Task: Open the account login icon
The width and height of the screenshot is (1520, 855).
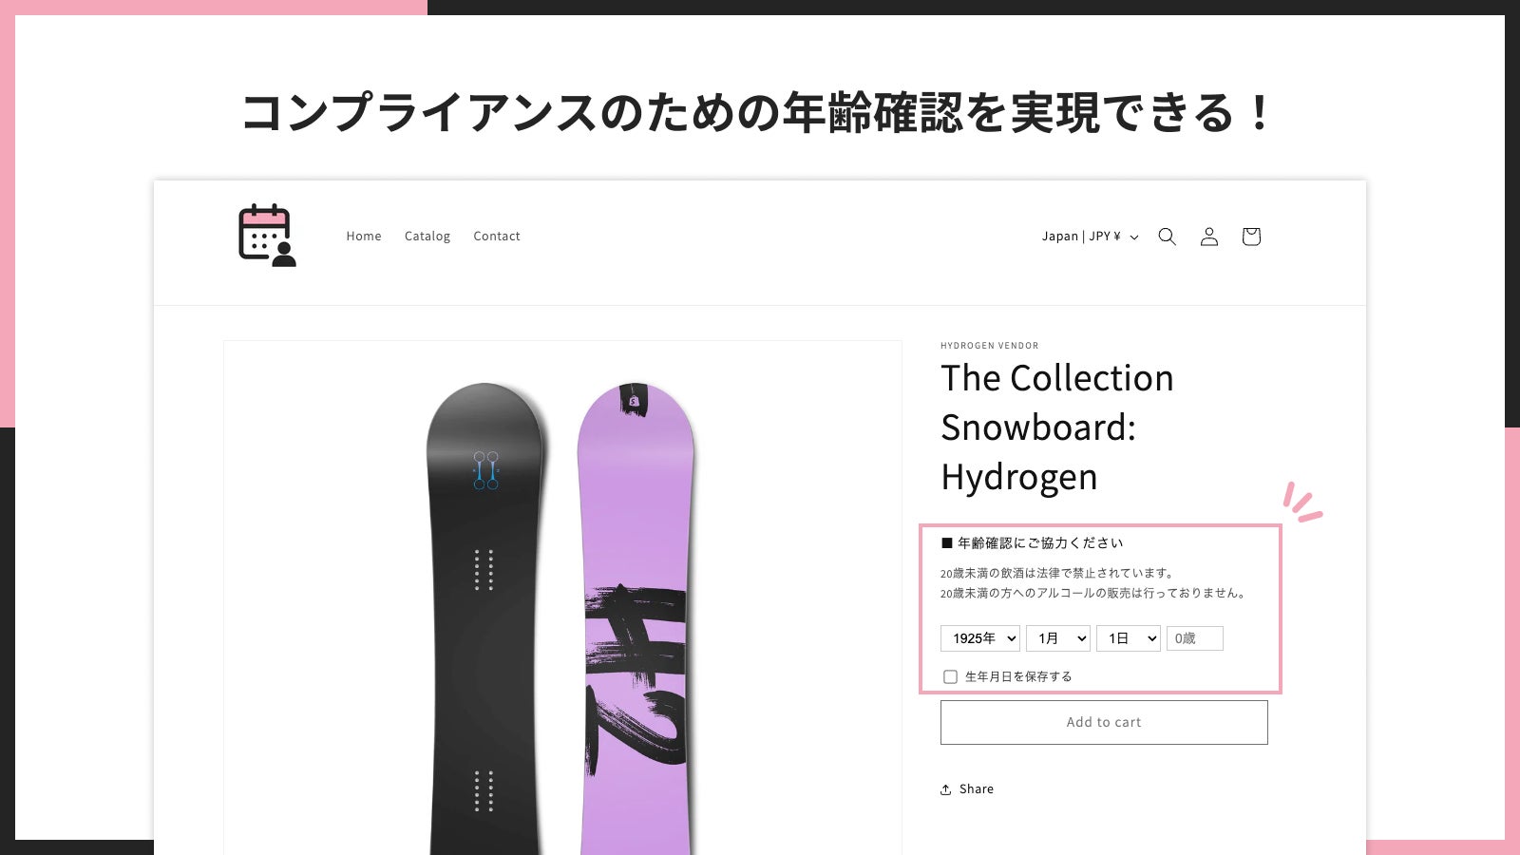Action: (1208, 237)
